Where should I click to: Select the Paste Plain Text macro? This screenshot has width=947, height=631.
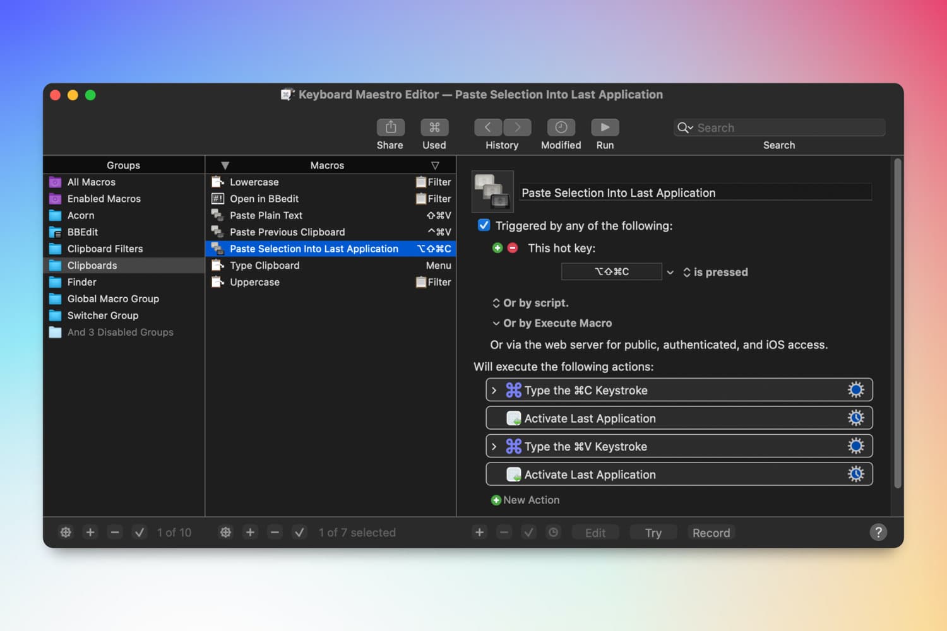(266, 215)
